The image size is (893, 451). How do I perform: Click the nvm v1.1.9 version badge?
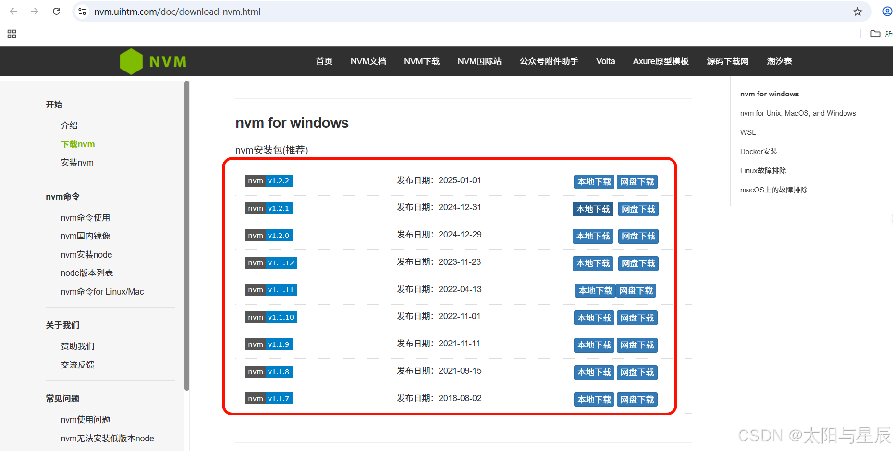click(x=269, y=344)
